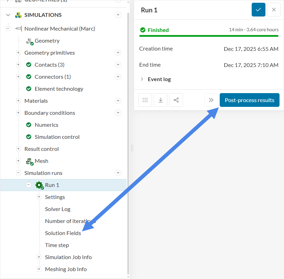This screenshot has height=279, width=284.
Task: Click the download results icon
Action: 161,100
